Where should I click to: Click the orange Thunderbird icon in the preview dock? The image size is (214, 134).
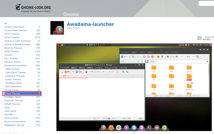click(111, 128)
